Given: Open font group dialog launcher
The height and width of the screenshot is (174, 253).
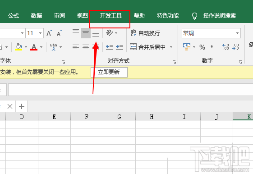Looking at the screenshot, I should pyautogui.click(x=64, y=62).
